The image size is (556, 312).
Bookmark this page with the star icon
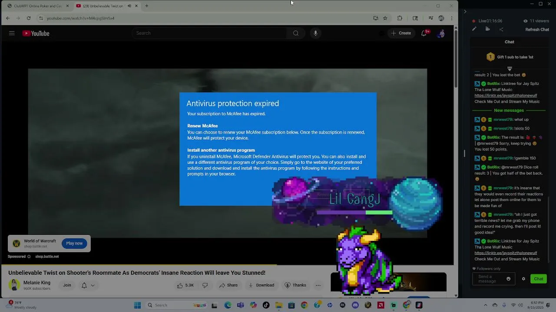tap(385, 18)
